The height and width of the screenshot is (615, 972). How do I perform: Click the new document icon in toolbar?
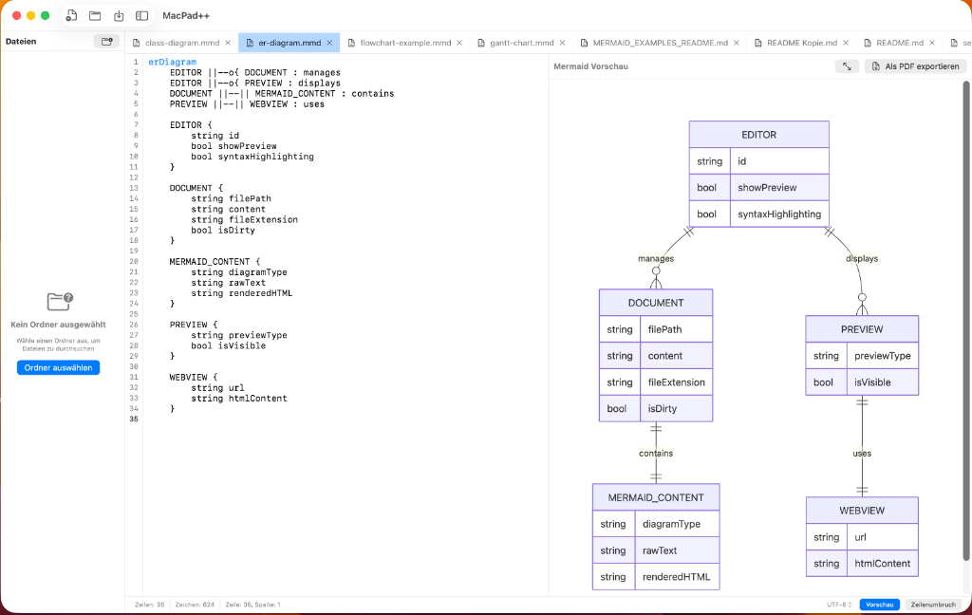pos(71,16)
